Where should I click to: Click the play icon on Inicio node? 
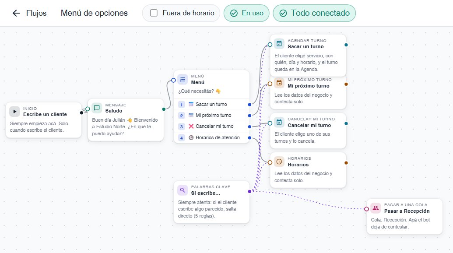point(14,112)
